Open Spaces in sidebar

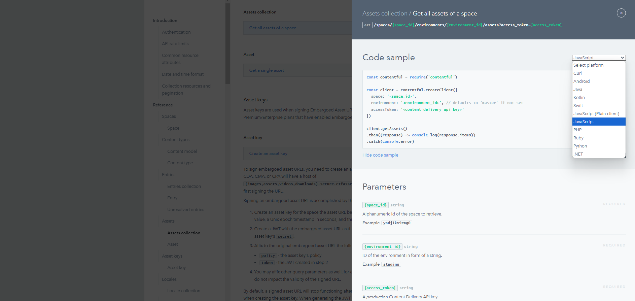[x=169, y=116]
